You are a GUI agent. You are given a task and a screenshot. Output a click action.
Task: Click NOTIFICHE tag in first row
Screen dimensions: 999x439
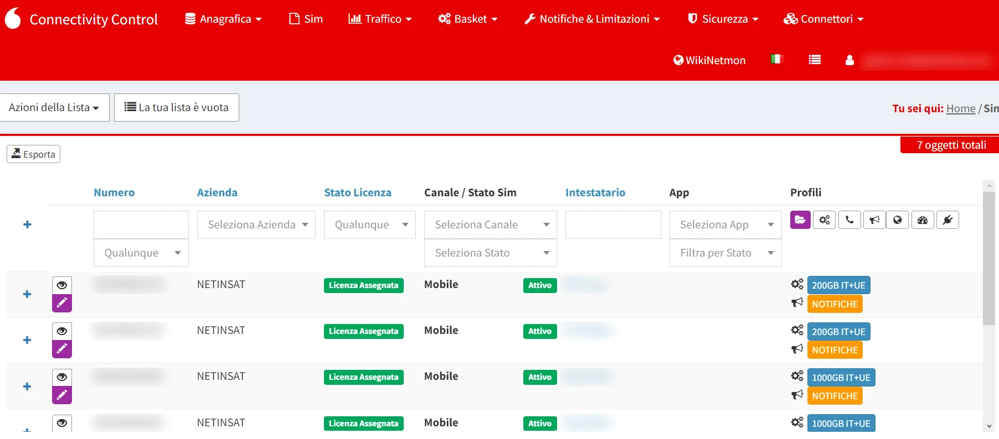pyautogui.click(x=835, y=304)
